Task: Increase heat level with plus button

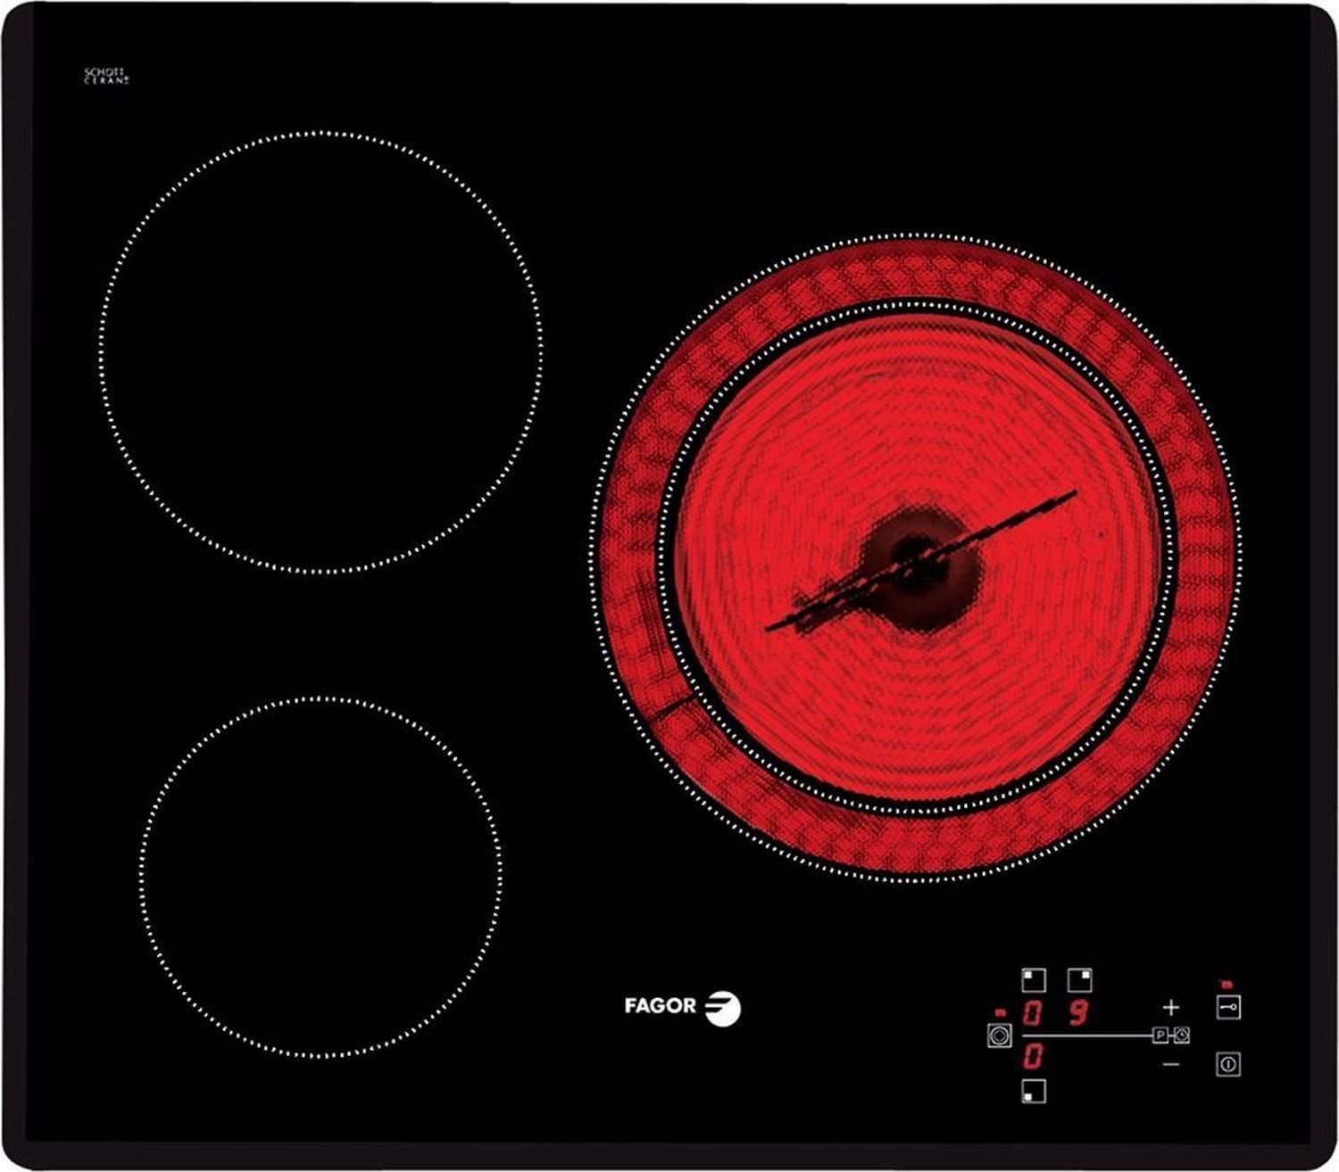Action: tap(1171, 1007)
